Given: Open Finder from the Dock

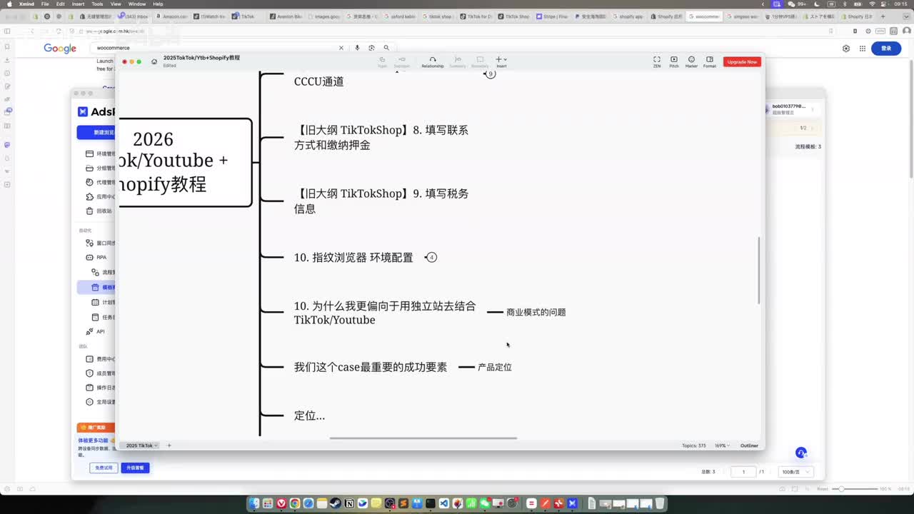Looking at the screenshot, I should [x=255, y=503].
